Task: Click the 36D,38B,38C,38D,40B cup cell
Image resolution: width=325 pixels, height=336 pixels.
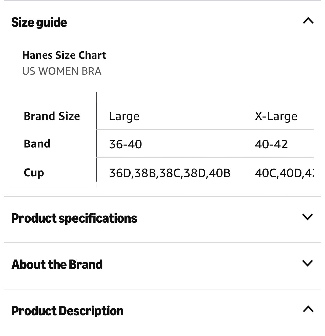Action: click(x=170, y=173)
